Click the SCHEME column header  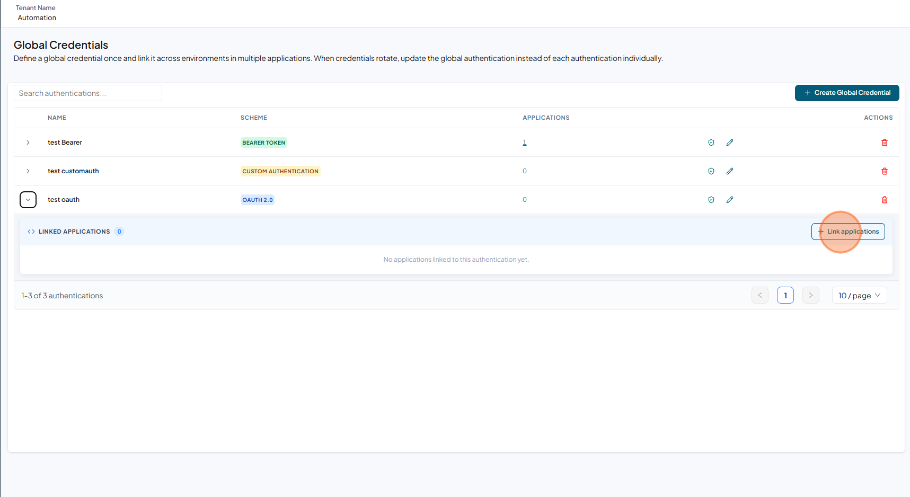(x=254, y=118)
